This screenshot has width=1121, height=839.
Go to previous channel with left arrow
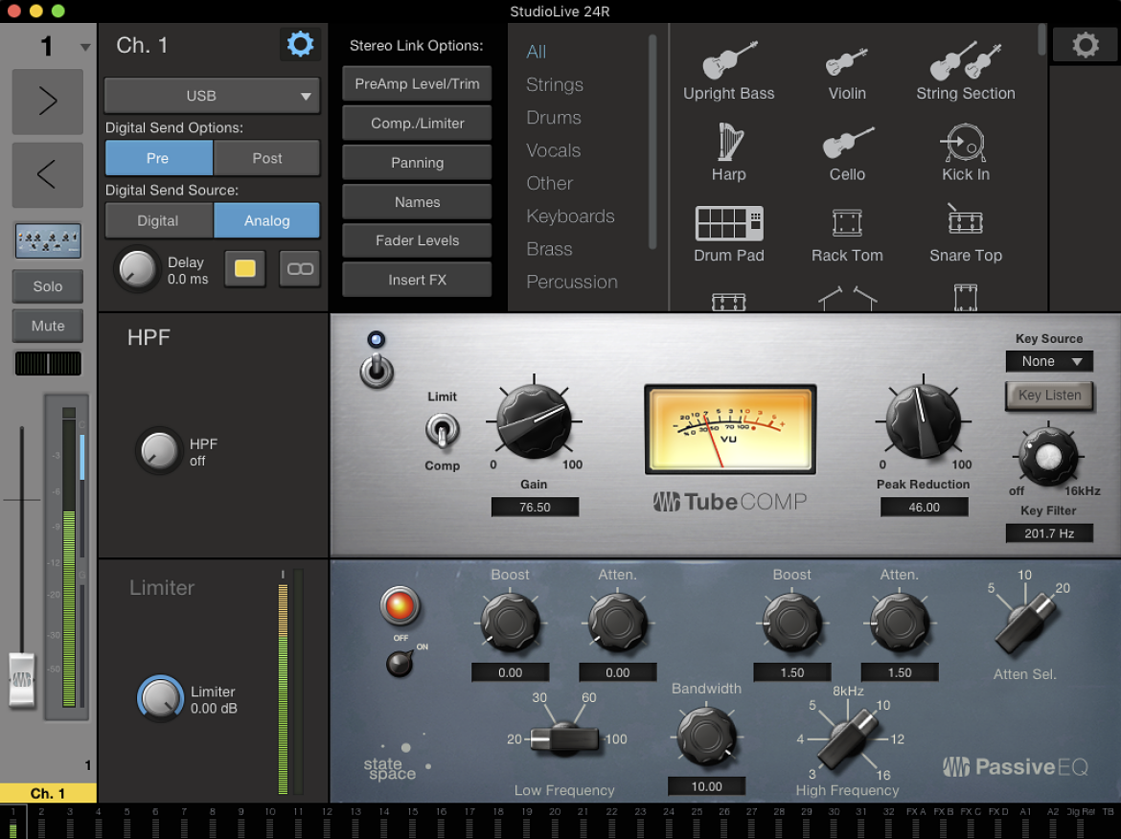point(47,174)
